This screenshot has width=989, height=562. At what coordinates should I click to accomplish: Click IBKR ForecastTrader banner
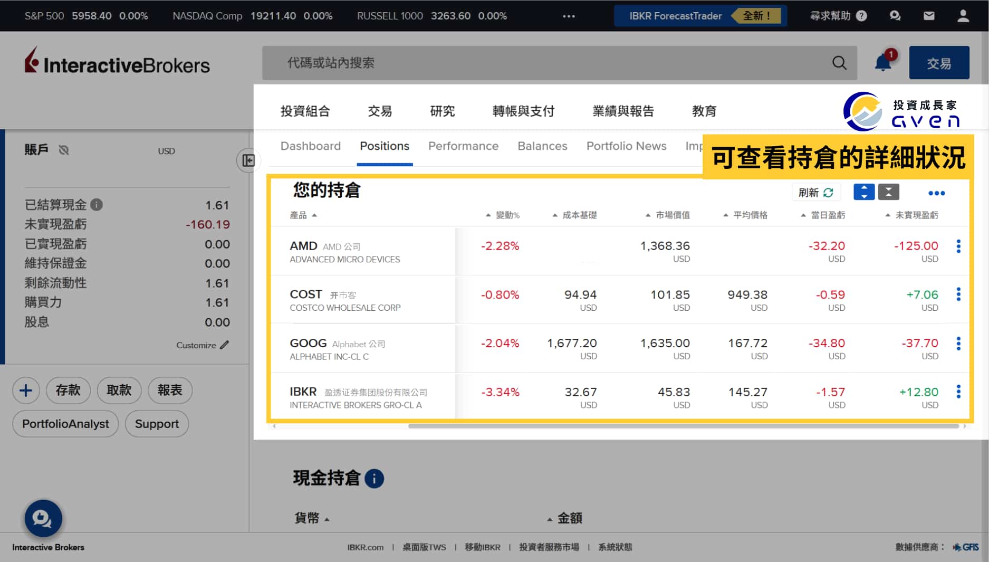(x=700, y=16)
